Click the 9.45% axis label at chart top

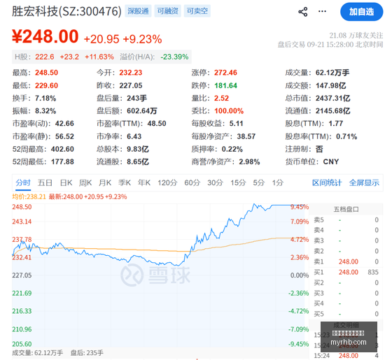click(x=300, y=207)
